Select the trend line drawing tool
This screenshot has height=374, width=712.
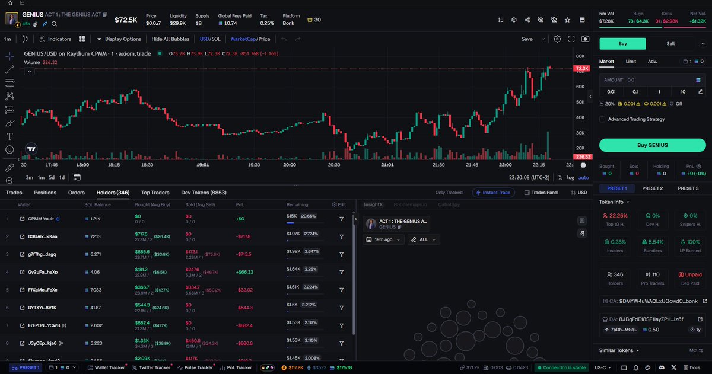pyautogui.click(x=10, y=69)
